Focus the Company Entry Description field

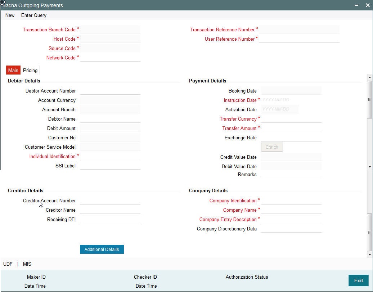pyautogui.click(x=291, y=219)
